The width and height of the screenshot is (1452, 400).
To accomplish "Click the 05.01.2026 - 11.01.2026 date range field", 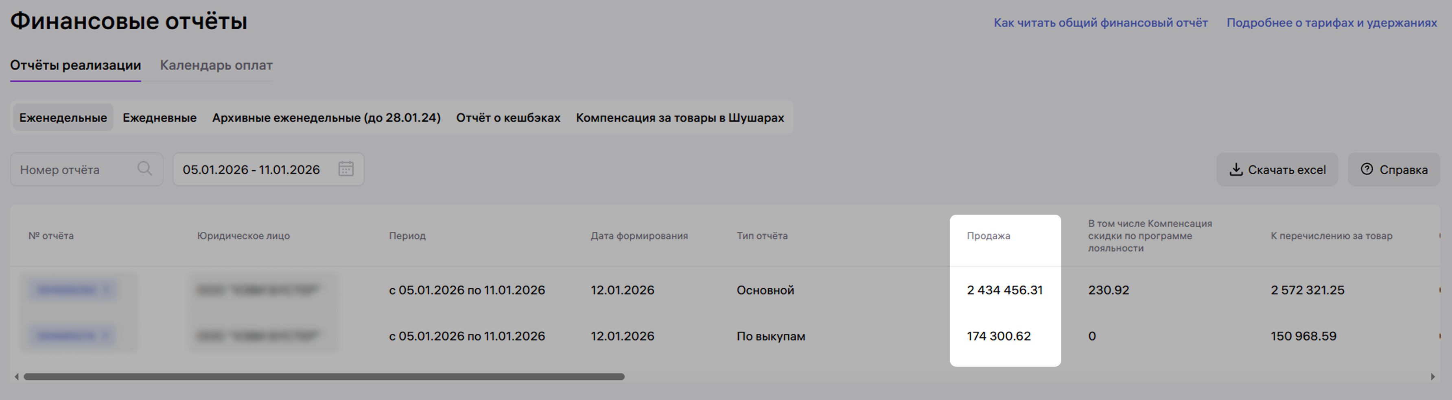I will click(251, 170).
